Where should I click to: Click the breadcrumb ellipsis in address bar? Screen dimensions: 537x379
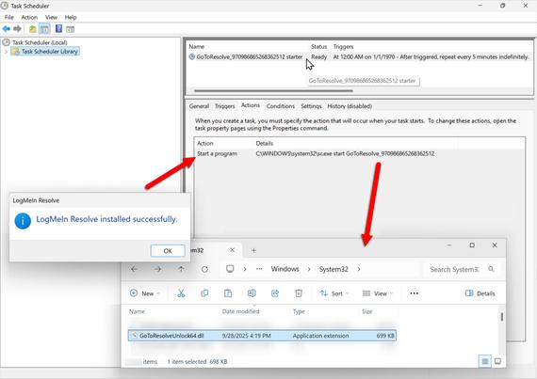tap(259, 269)
